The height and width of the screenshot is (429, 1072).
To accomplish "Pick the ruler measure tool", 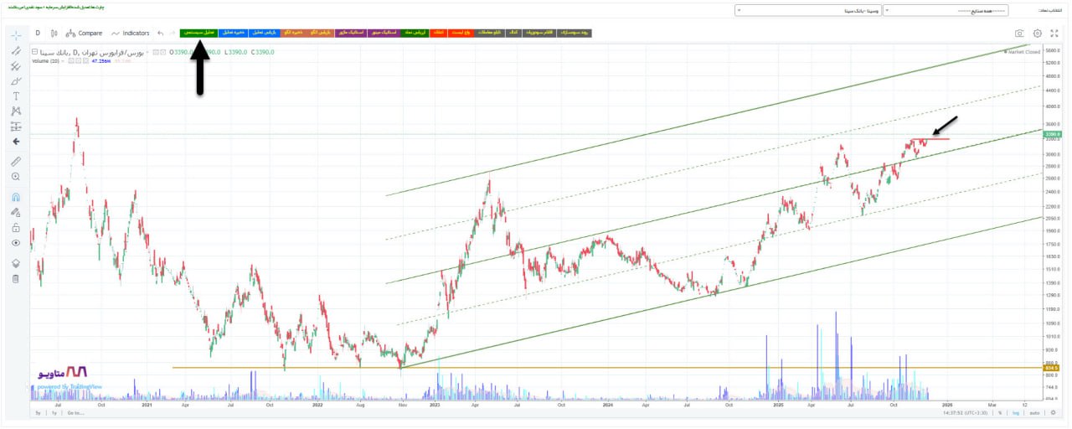I will tap(15, 161).
